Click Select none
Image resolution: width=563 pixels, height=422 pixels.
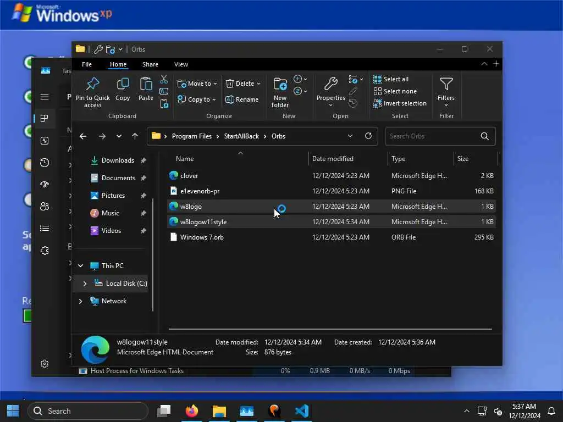[x=395, y=91]
